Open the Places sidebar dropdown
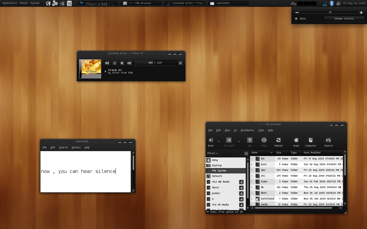The height and width of the screenshot is (229, 367). pyautogui.click(x=212, y=153)
